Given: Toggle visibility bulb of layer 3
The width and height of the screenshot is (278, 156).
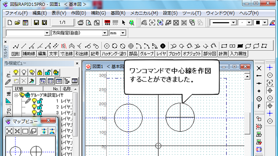Looking at the screenshot, I should (34, 113).
